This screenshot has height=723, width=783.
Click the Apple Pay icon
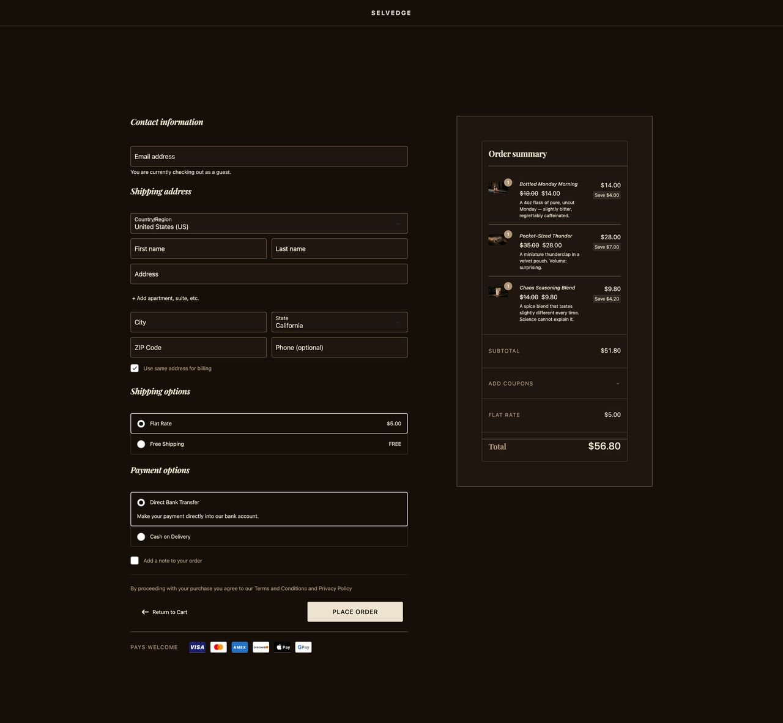[283, 647]
